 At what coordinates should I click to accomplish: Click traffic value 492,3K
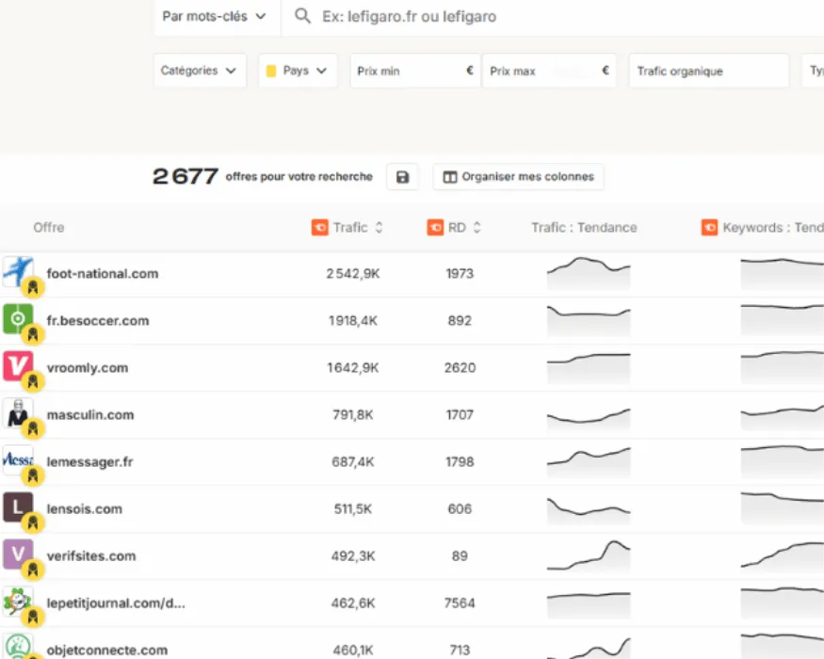(x=352, y=556)
